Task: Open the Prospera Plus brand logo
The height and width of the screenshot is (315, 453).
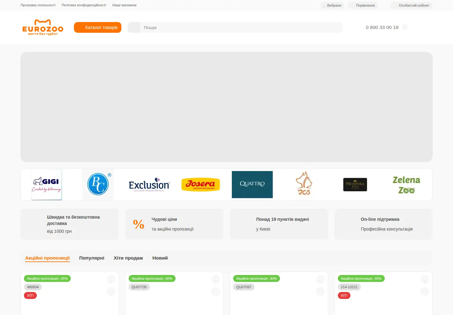Action: coord(355,185)
